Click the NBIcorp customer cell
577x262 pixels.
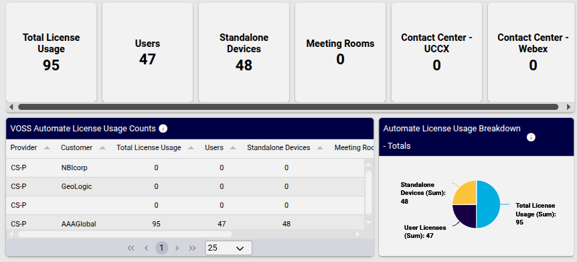pyautogui.click(x=74, y=168)
